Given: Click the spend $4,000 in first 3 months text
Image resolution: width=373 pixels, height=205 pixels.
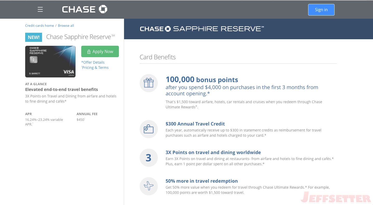Looking at the screenshot, I should (242, 90).
